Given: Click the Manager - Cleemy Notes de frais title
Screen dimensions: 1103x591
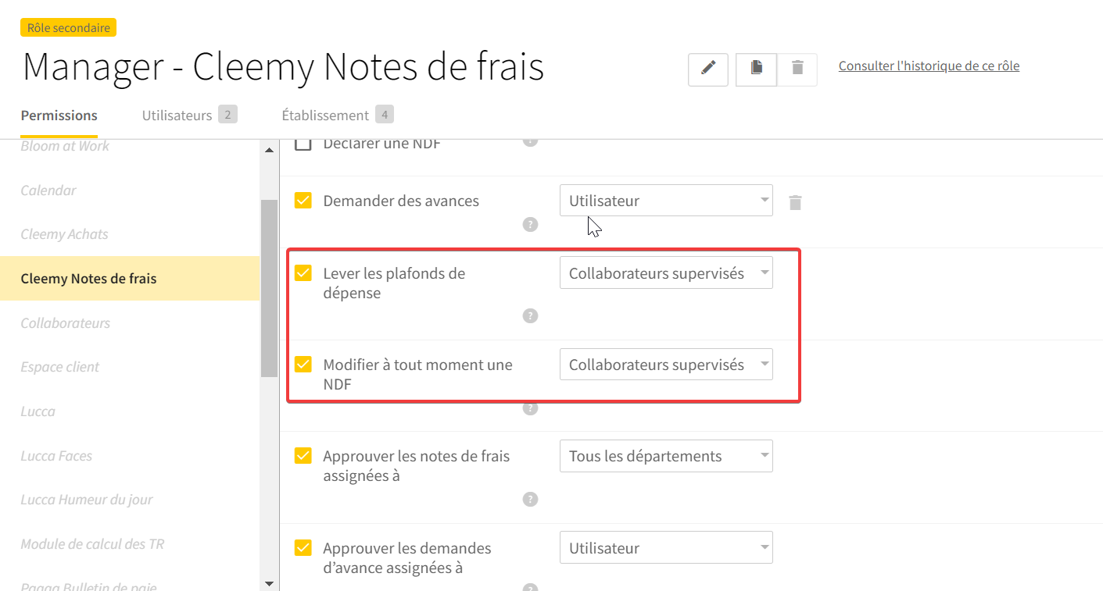Looking at the screenshot, I should pyautogui.click(x=283, y=67).
